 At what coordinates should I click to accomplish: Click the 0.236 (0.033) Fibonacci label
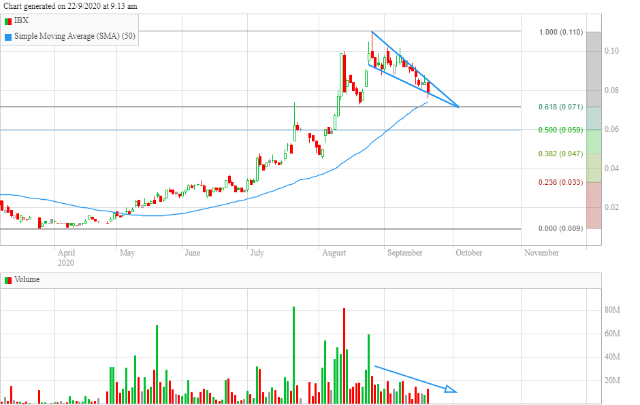561,182
